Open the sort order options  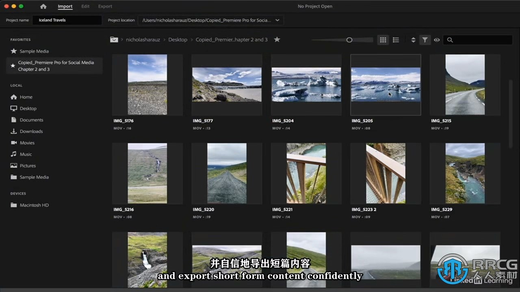coord(413,40)
